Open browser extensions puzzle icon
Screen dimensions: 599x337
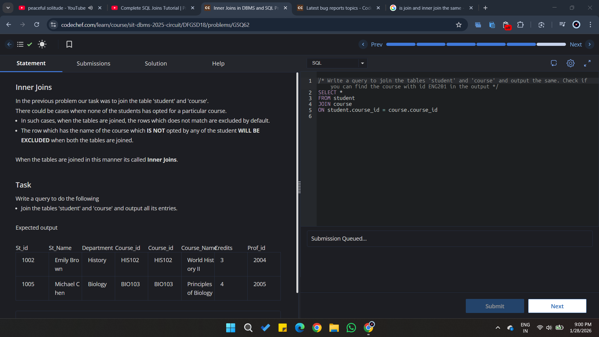click(x=520, y=25)
